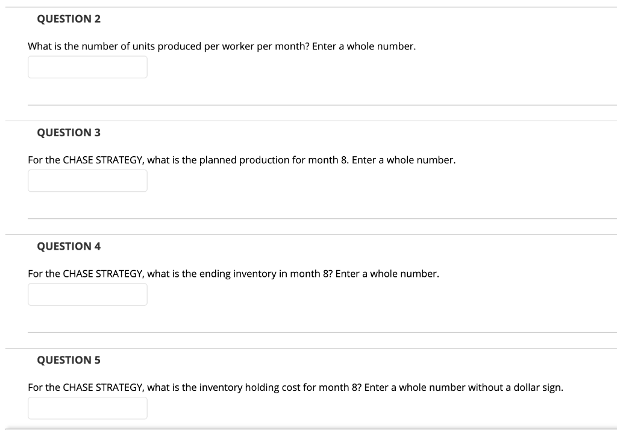Viewport: 617px width, 430px height.
Task: Select the QUESTION 5 heading
Action: pos(69,359)
